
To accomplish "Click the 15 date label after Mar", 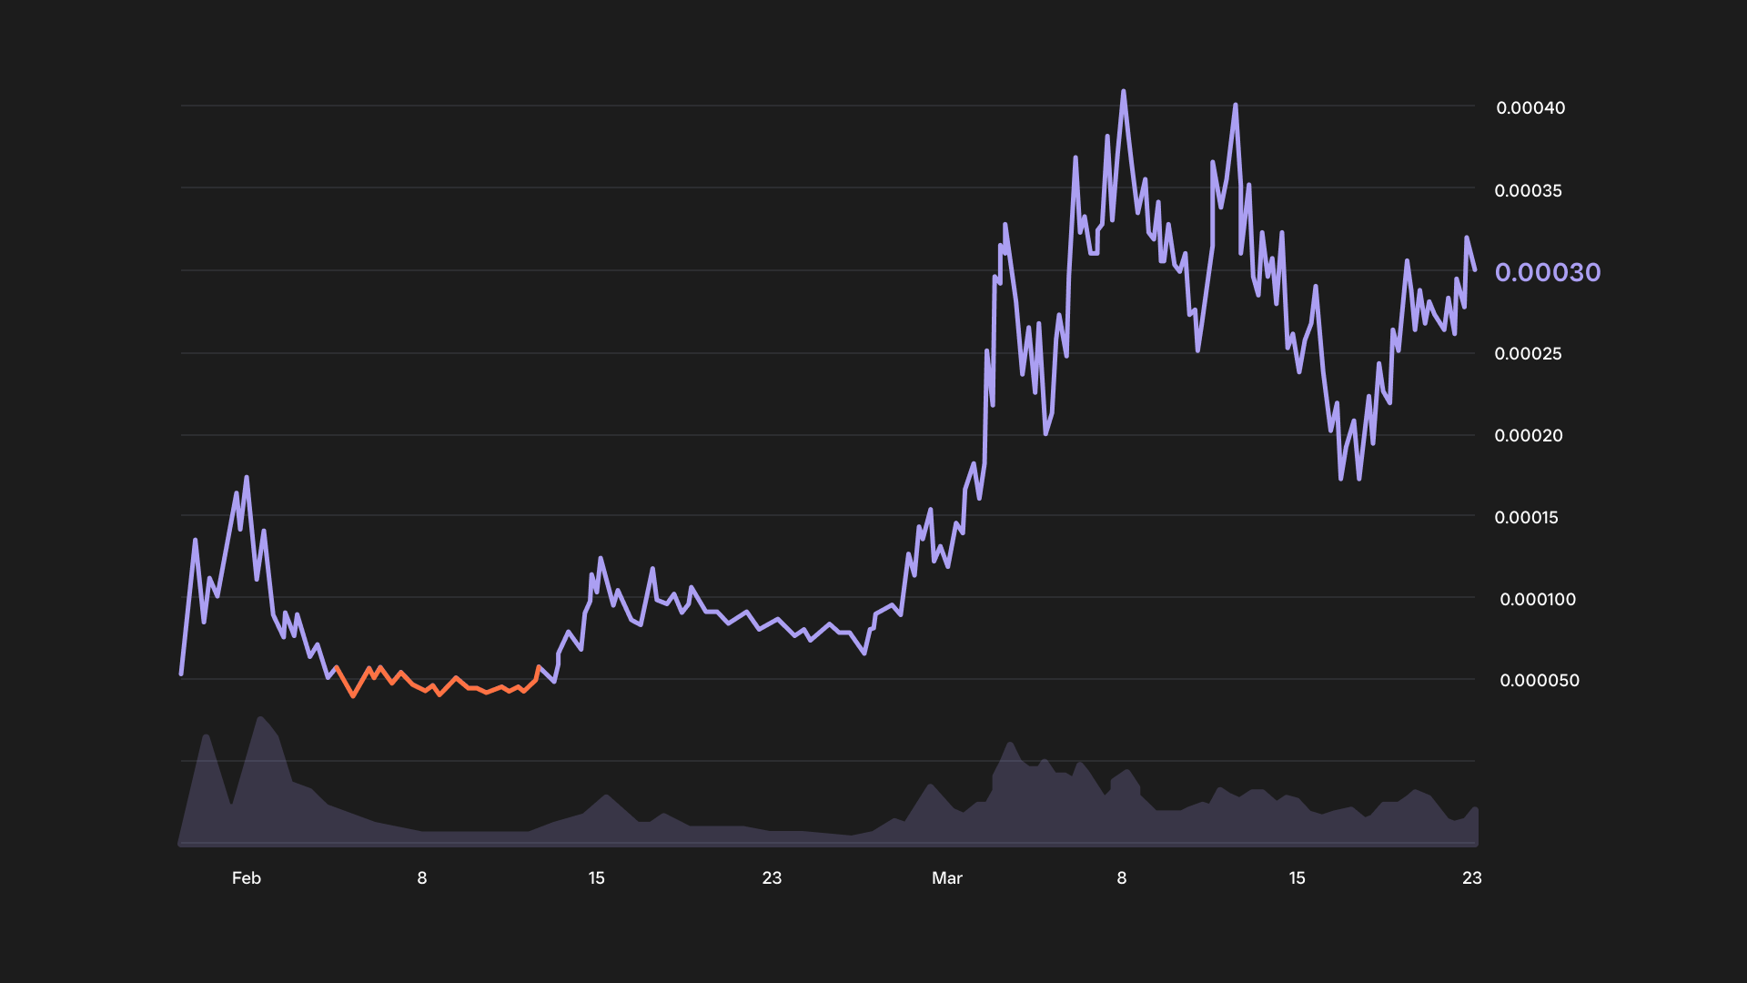I will 1297,877.
